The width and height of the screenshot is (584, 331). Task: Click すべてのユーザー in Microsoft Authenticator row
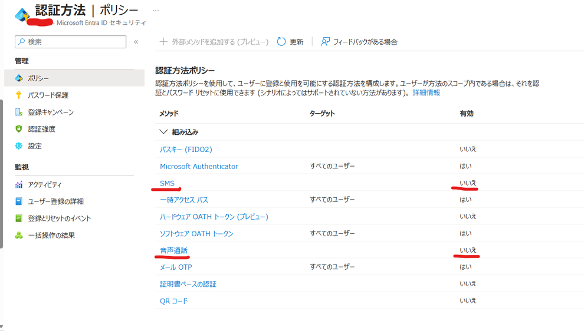332,166
